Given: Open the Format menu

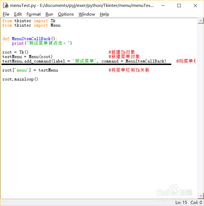Looking at the screenshot, I should pos(33,14).
